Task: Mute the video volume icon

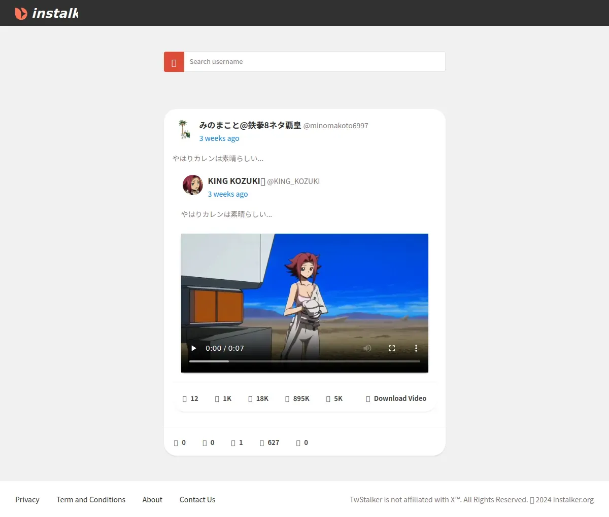Action: pos(367,348)
